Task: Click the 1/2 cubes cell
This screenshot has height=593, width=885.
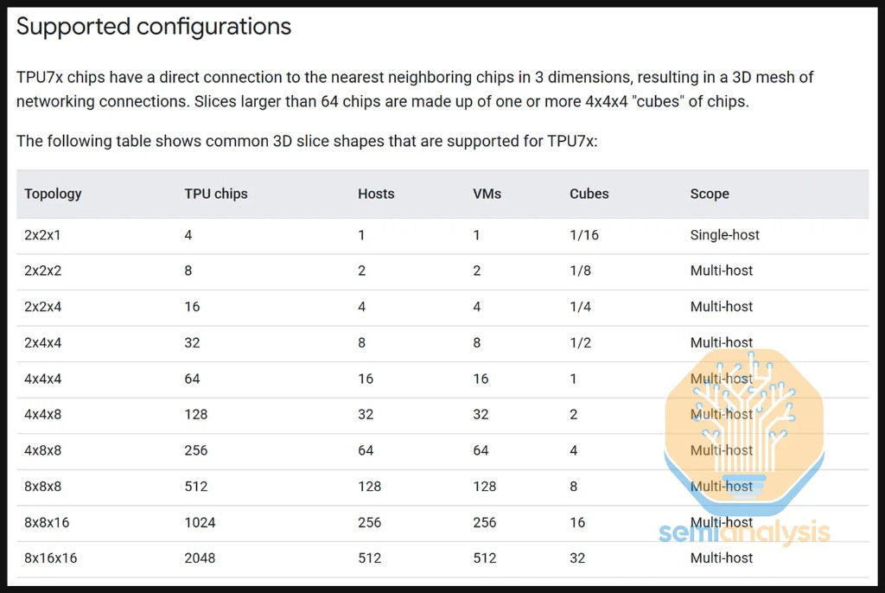Action: (581, 342)
